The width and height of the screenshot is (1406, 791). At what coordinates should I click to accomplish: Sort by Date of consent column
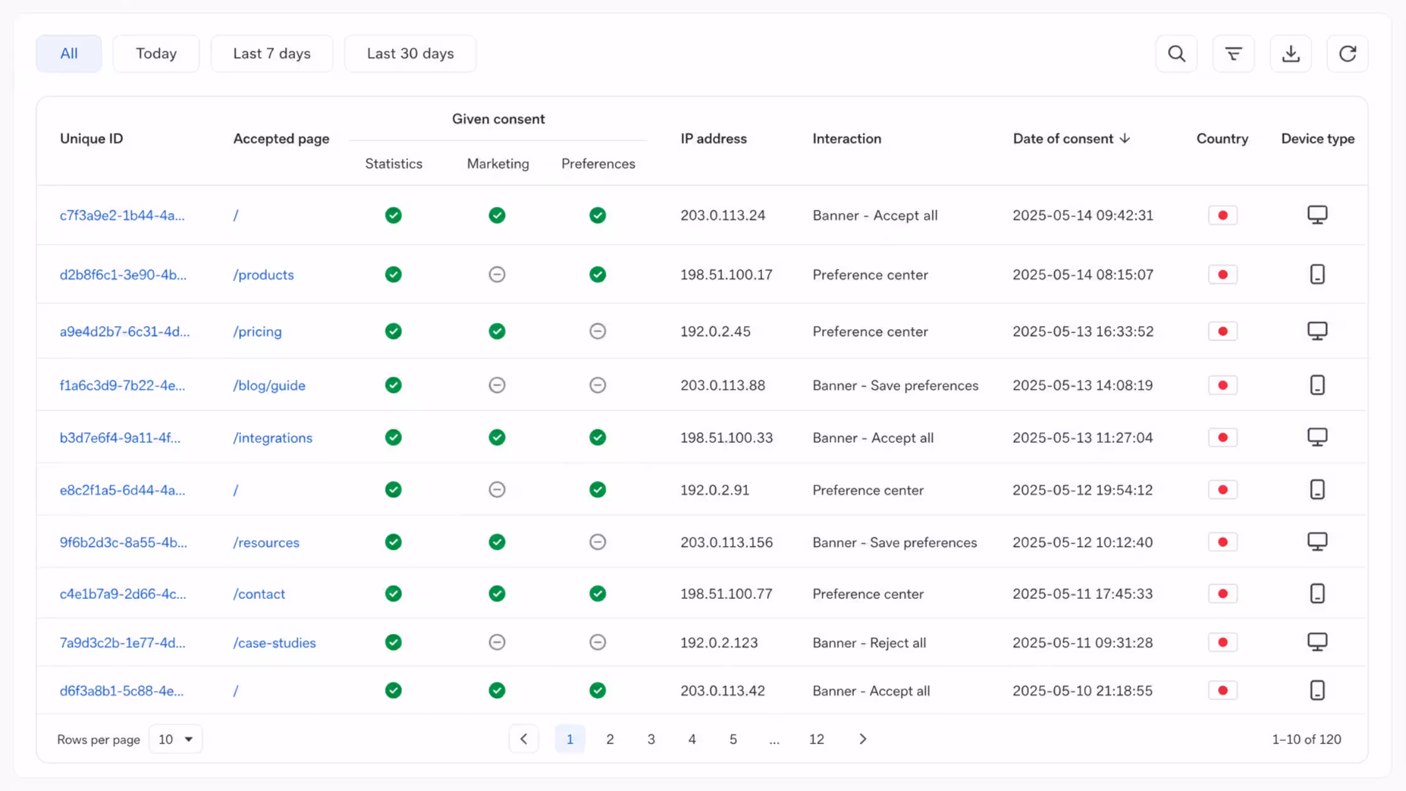(1071, 139)
